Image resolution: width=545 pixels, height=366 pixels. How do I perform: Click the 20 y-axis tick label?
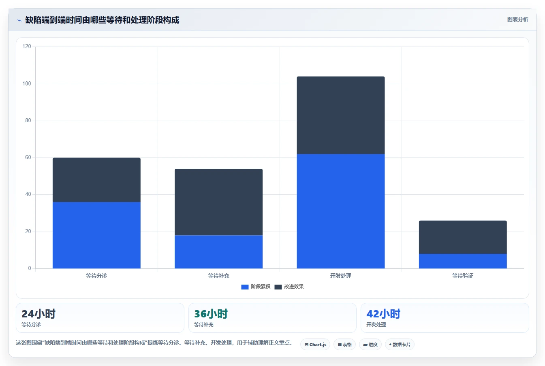click(x=28, y=232)
